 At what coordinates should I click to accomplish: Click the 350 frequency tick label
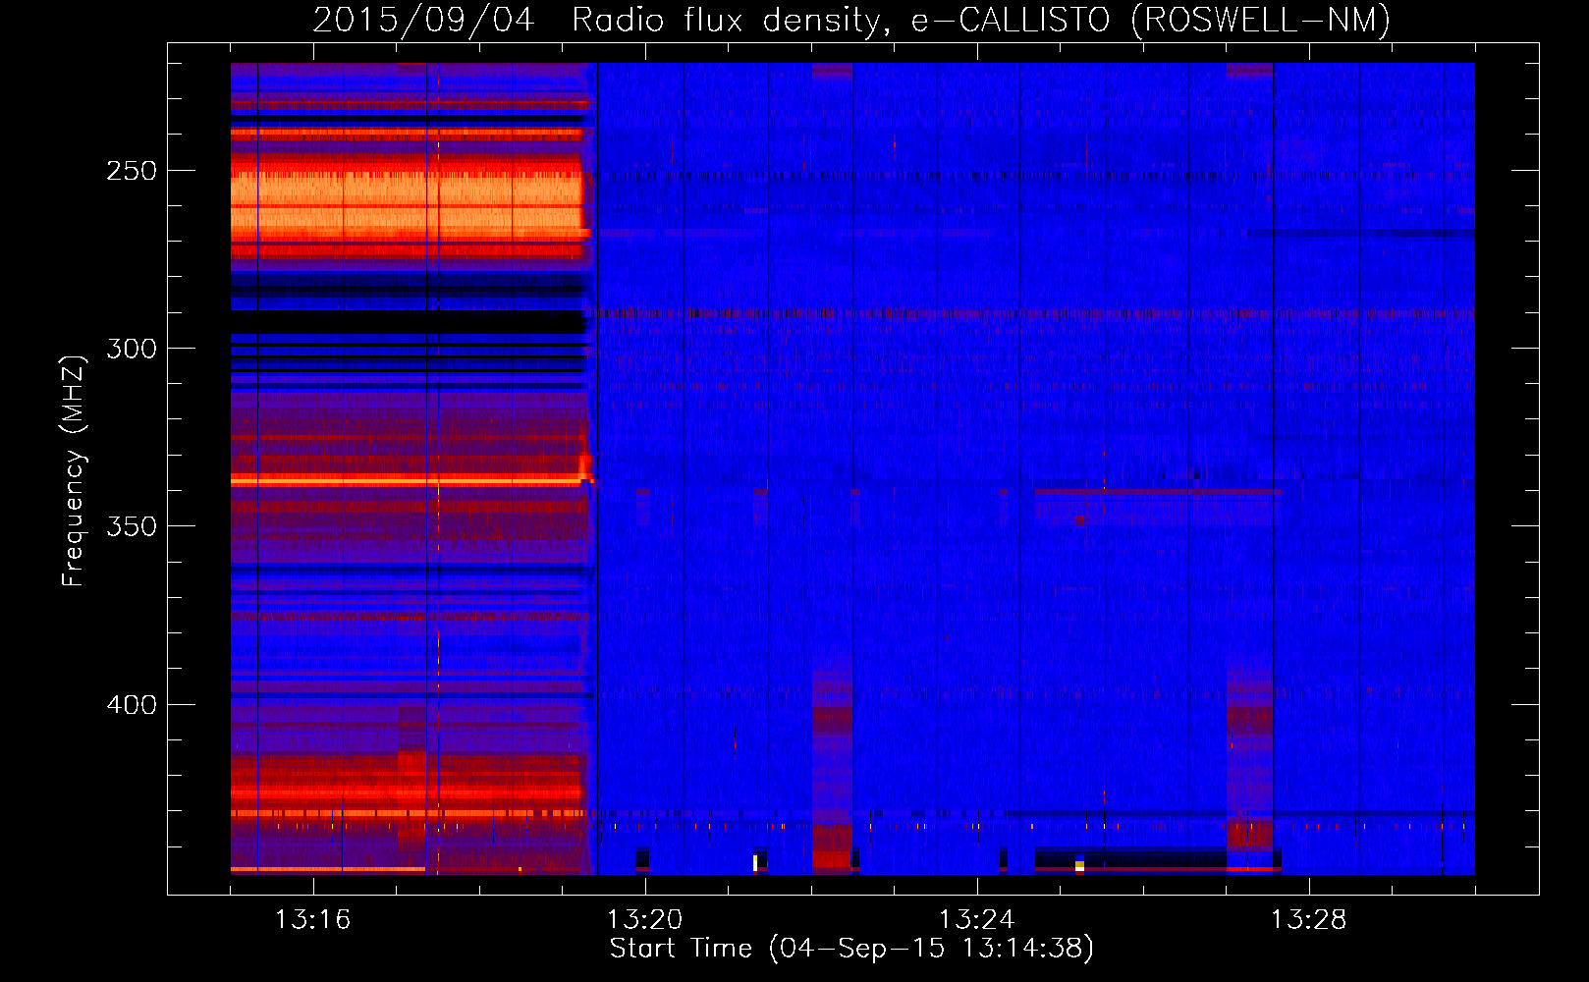pos(132,526)
